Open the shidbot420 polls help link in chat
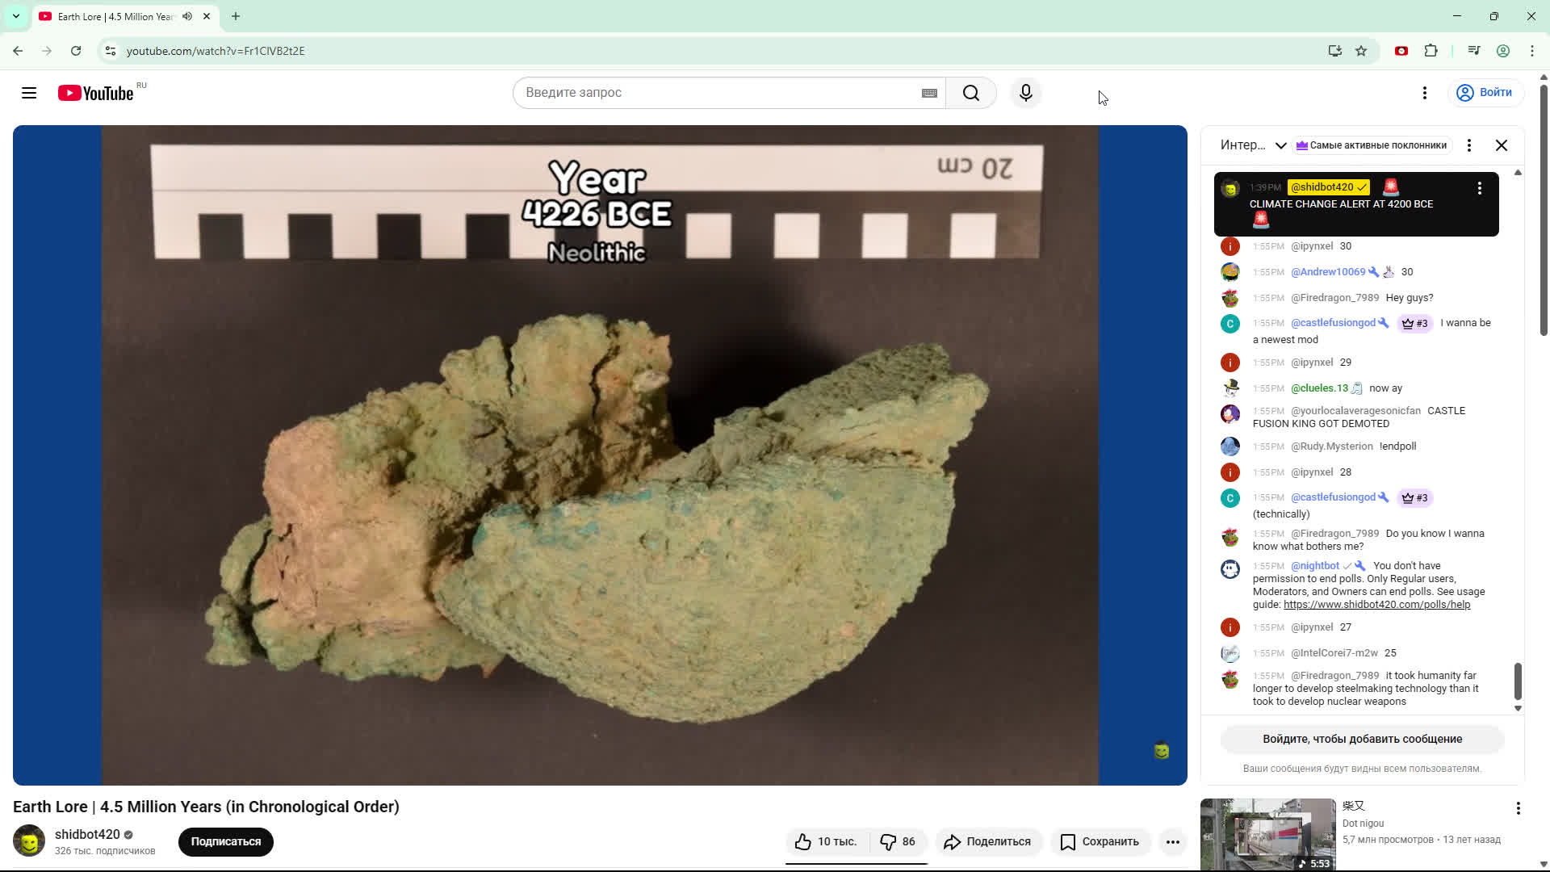 [1376, 604]
